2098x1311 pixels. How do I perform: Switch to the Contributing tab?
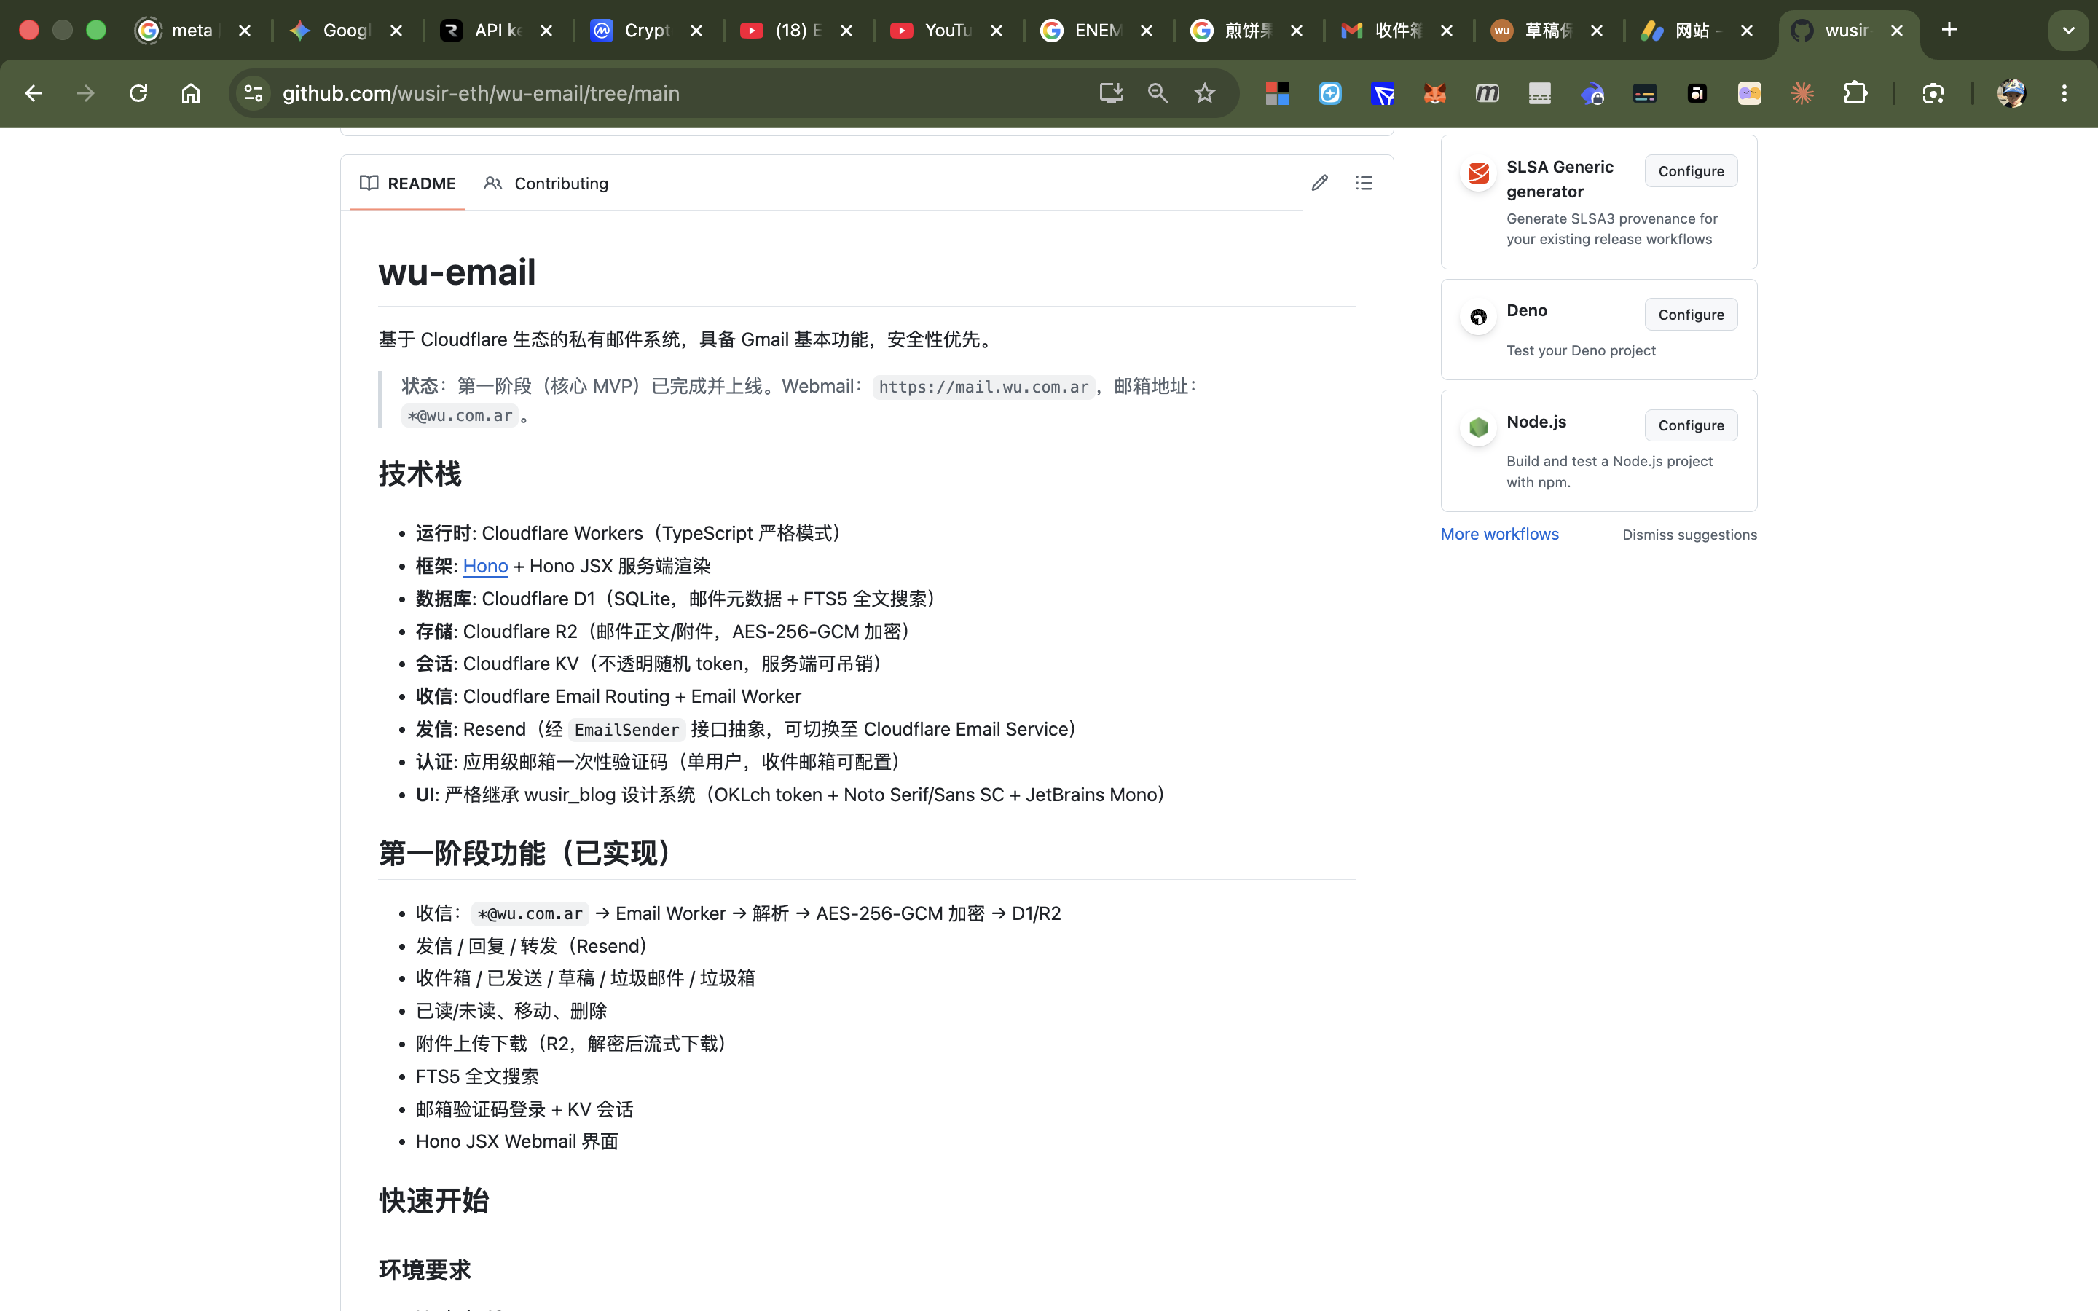pyautogui.click(x=546, y=183)
